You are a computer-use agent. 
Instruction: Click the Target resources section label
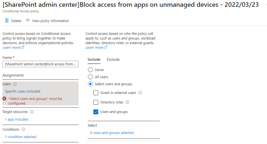[x=15, y=112]
